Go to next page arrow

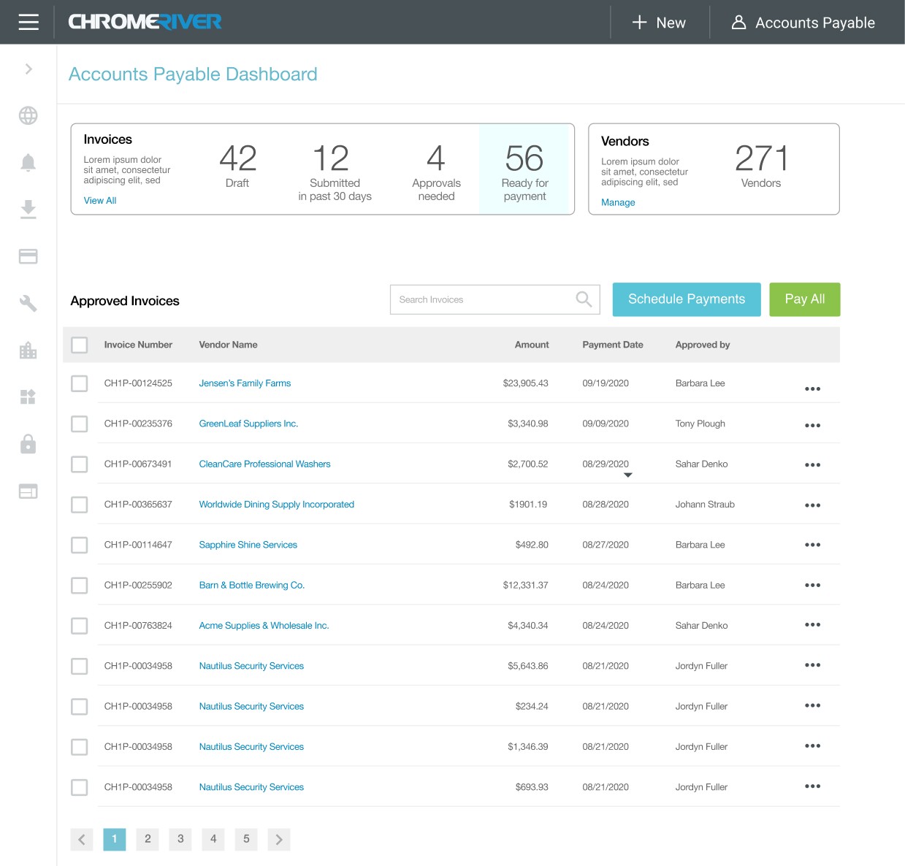[x=279, y=840]
